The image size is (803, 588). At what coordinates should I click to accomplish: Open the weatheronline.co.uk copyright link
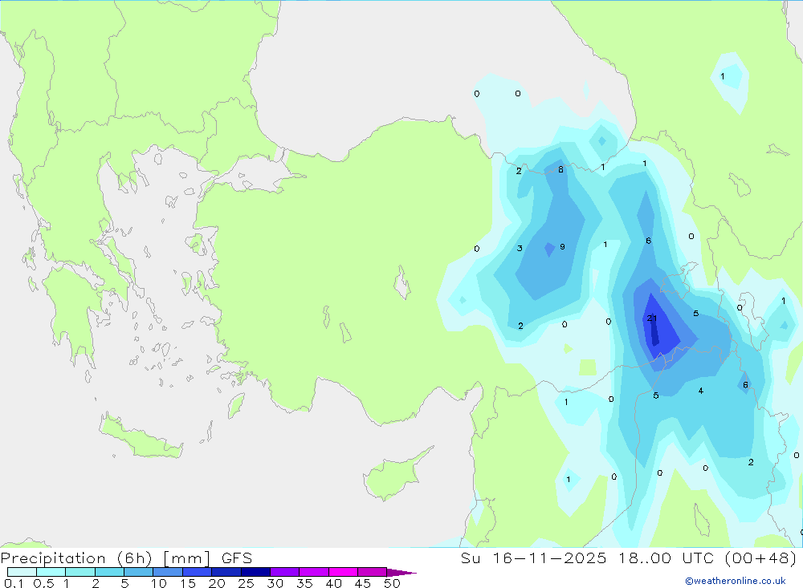click(736, 581)
